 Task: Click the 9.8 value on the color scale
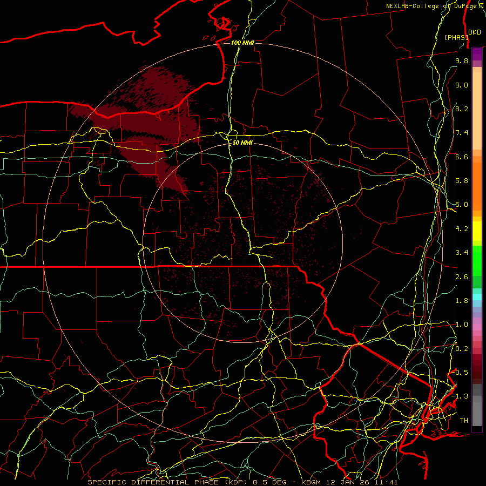tap(462, 61)
